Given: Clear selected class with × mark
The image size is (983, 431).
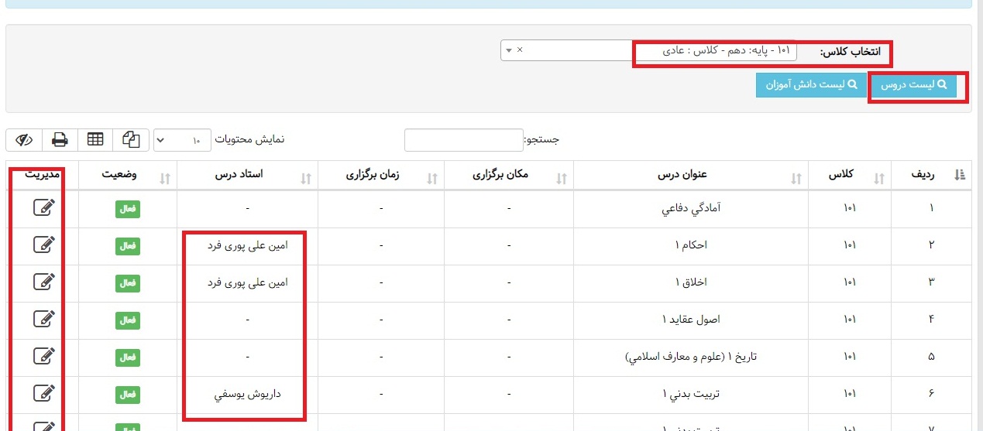Looking at the screenshot, I should (x=520, y=50).
